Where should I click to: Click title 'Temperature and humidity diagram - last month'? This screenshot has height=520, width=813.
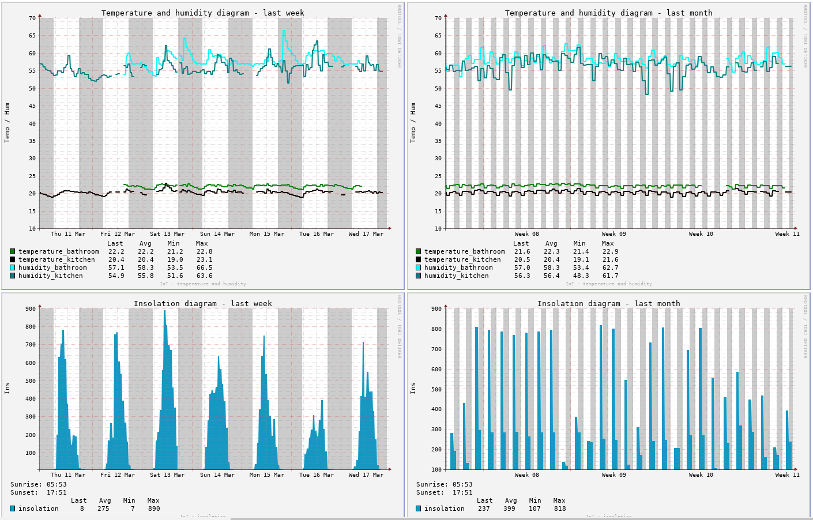(x=609, y=13)
